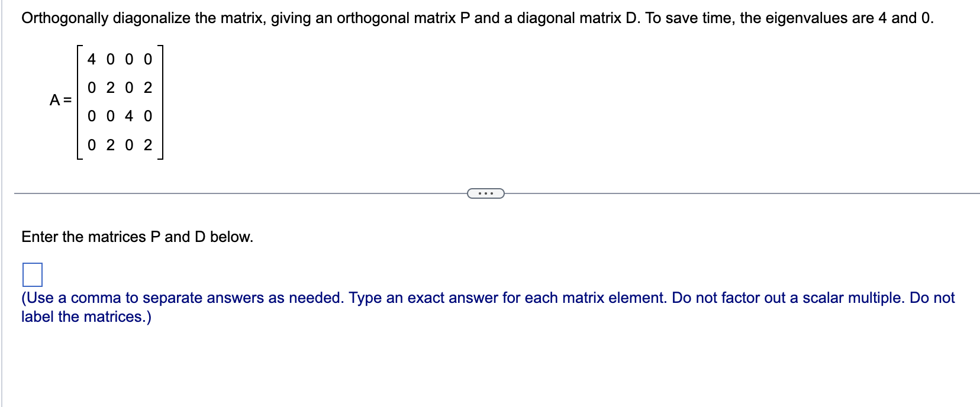Screen dimensions: 980x407
Task: Click the first row of matrix A
Action: coord(118,58)
